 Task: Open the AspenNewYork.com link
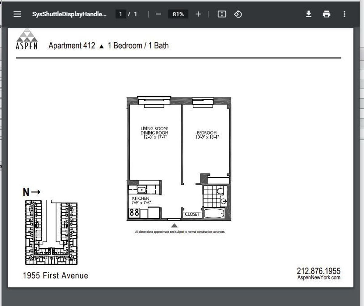(319, 278)
